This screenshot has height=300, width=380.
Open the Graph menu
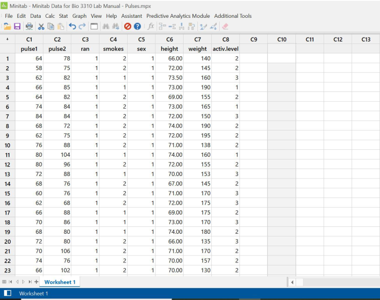tap(79, 16)
